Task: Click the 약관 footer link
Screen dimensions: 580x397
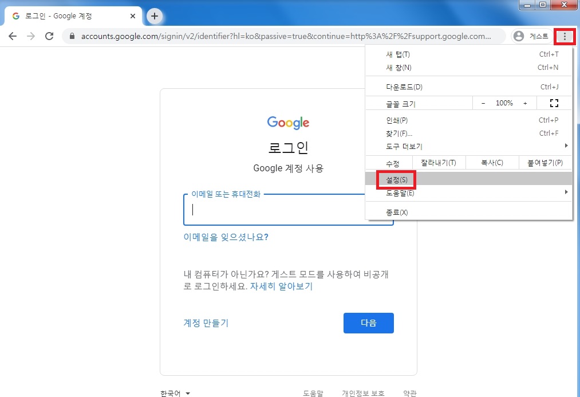Action: (x=410, y=393)
